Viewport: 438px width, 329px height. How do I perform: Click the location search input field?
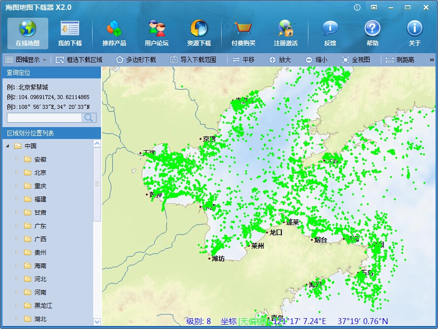(44, 118)
